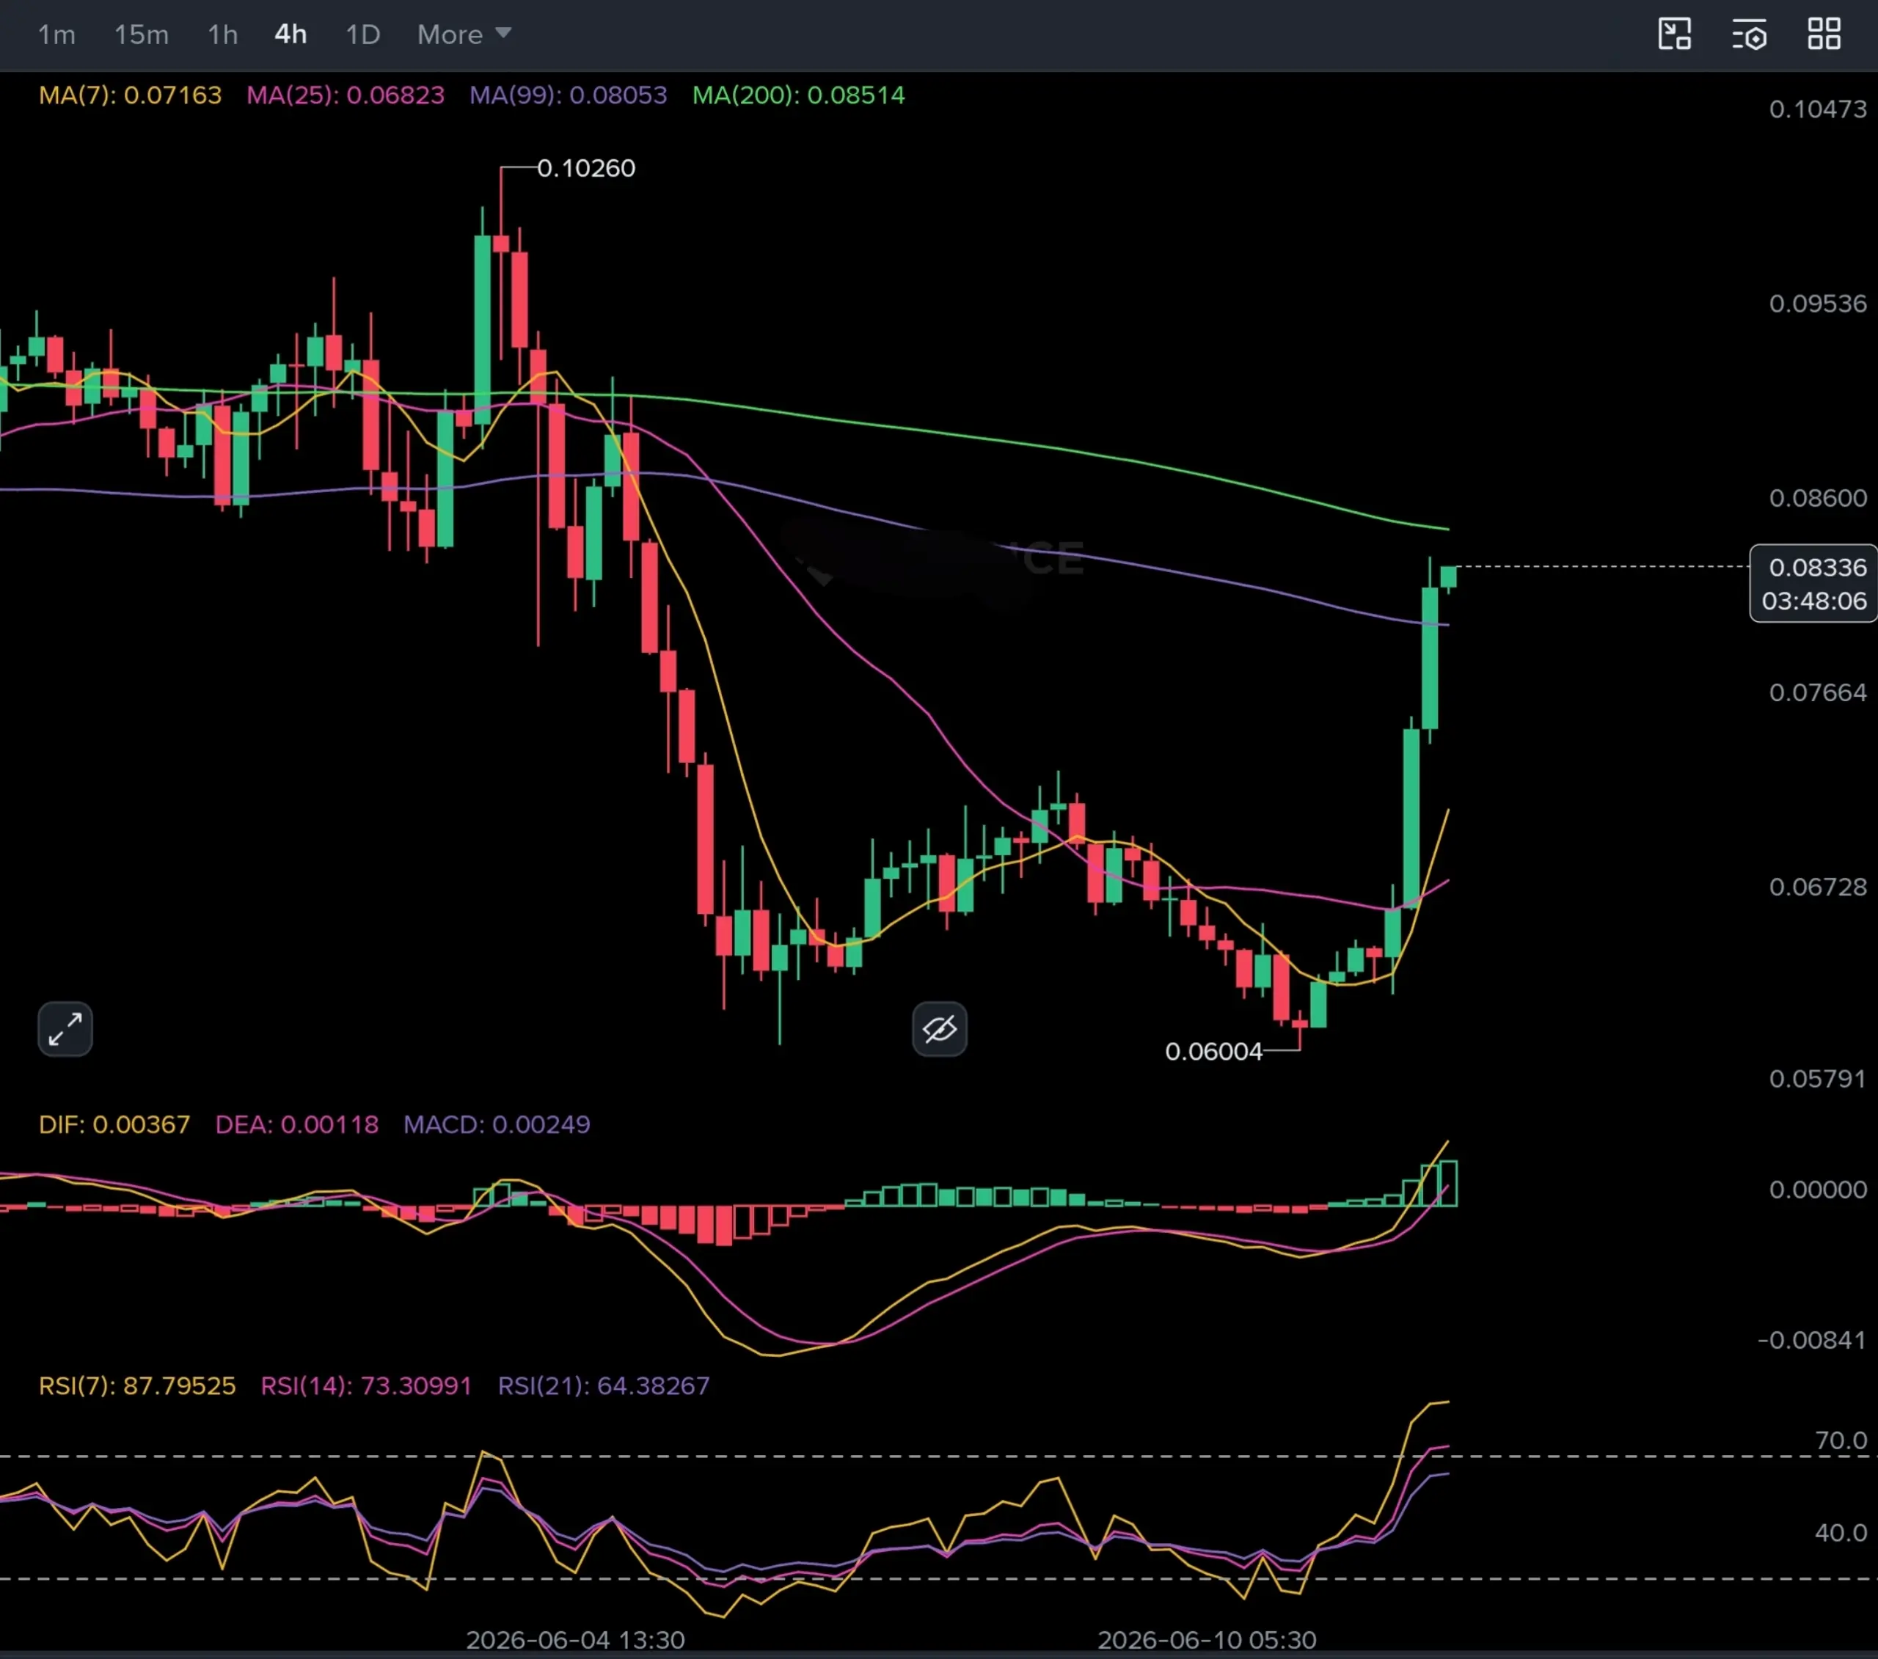This screenshot has height=1659, width=1878.
Task: Switch to the 15m timeframe
Action: pyautogui.click(x=142, y=35)
